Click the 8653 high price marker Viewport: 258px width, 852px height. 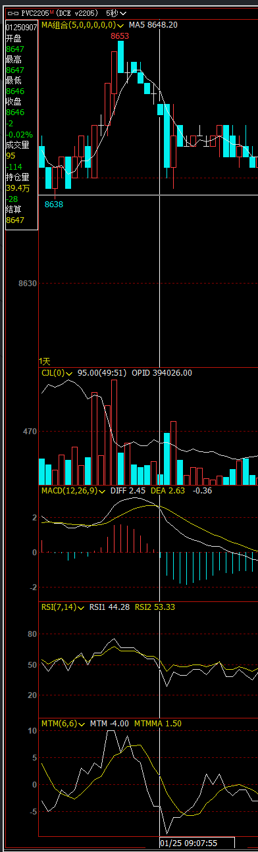[x=120, y=36]
